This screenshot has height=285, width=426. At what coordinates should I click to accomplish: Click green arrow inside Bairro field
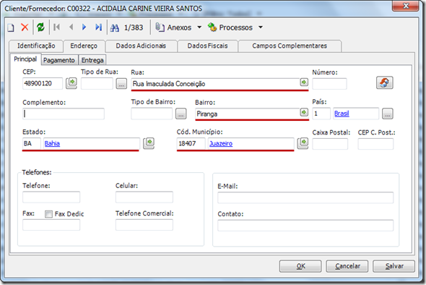coord(304,112)
